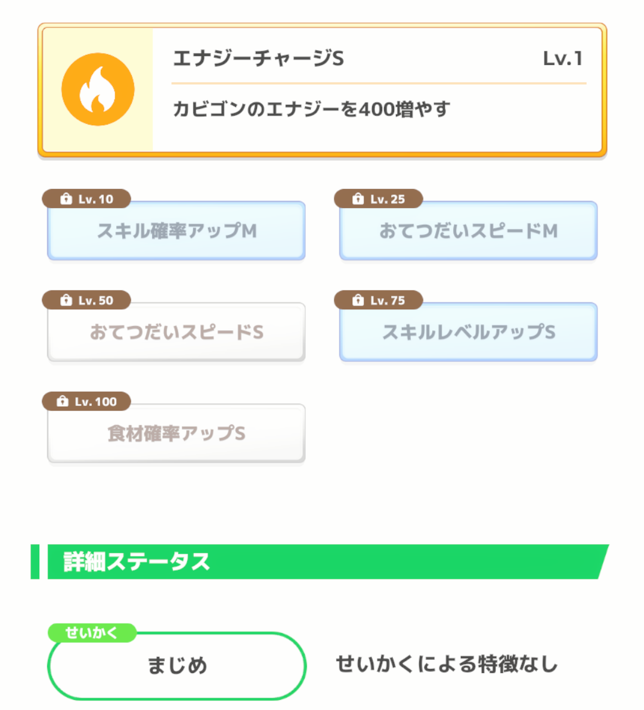Screen dimensions: 644x710
Task: Click the lock icon on Lv. 10 badge
Action: [66, 199]
